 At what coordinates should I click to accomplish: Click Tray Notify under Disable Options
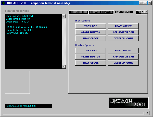tap(123, 51)
